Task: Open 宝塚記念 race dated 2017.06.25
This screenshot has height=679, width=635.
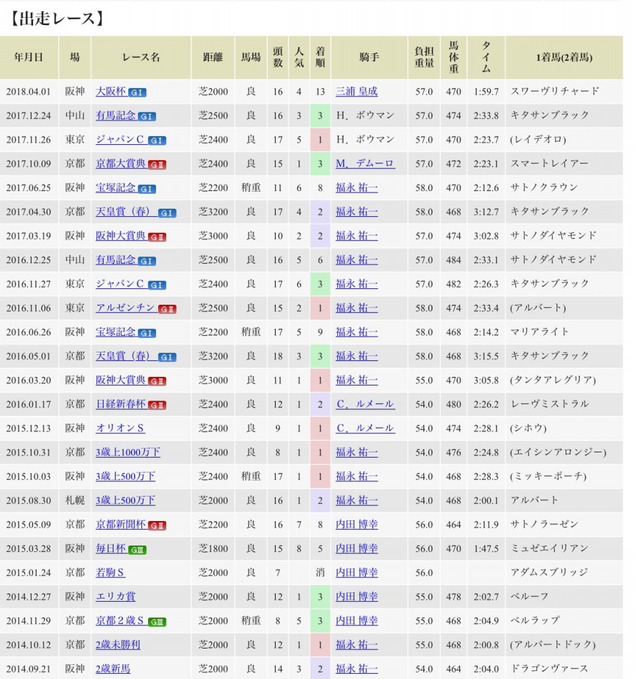Action: 116,188
